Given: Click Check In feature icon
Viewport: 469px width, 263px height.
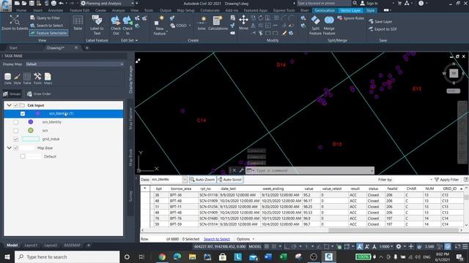Looking at the screenshot, I should point(128,25).
